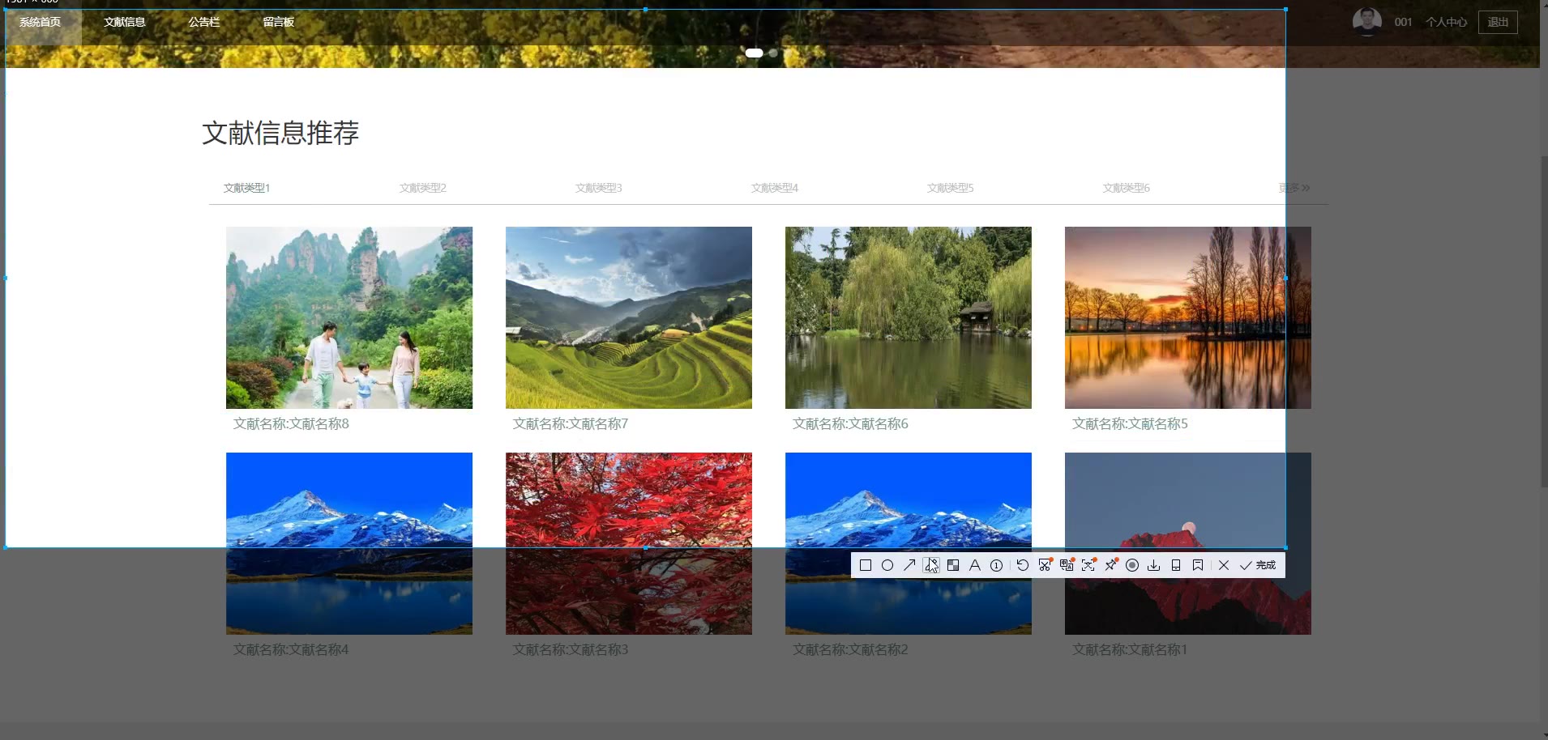Open the 文献信息 nav item
1548x740 pixels.
(125, 22)
